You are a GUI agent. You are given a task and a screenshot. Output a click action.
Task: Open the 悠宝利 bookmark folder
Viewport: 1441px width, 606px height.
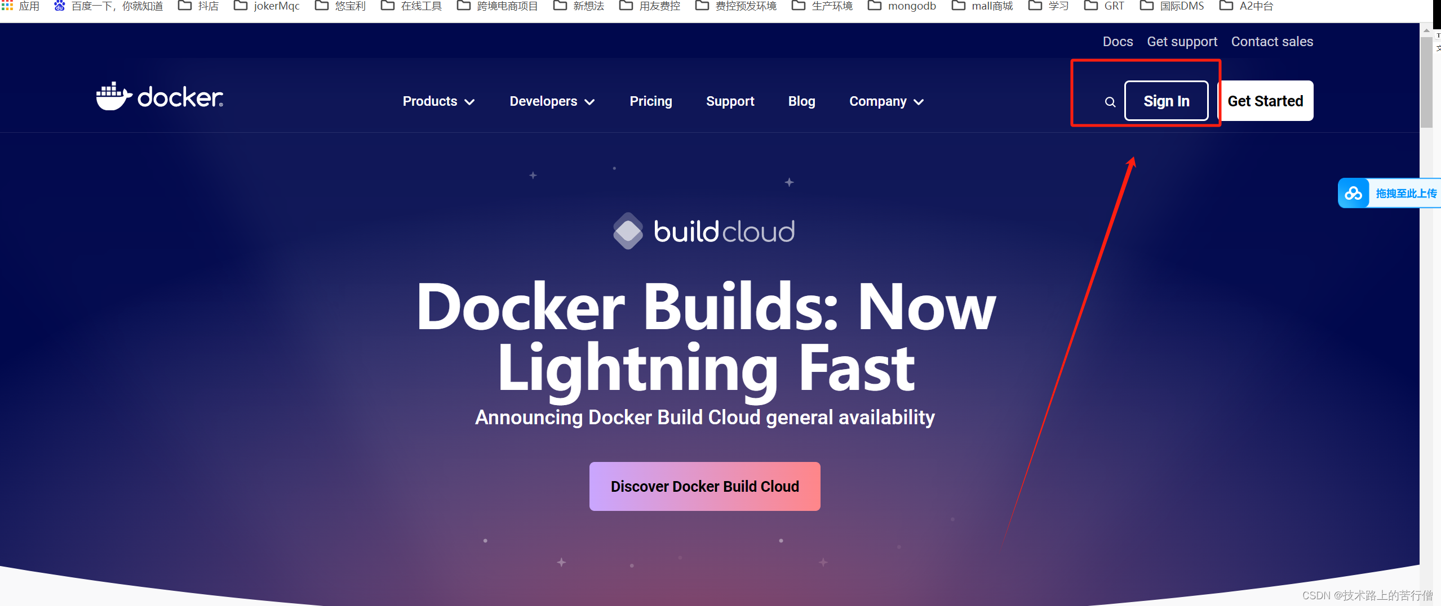tap(340, 6)
